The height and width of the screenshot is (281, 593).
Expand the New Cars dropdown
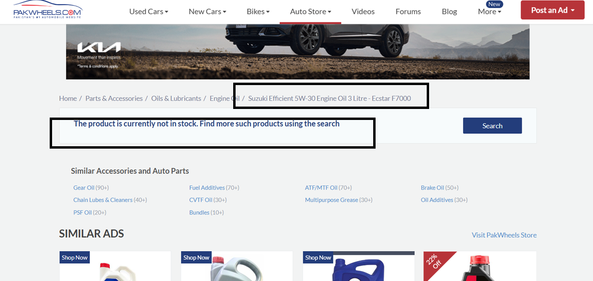coord(207,11)
